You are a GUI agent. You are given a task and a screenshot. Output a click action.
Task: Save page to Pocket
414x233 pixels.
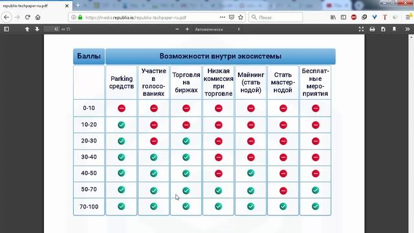pos(232,17)
